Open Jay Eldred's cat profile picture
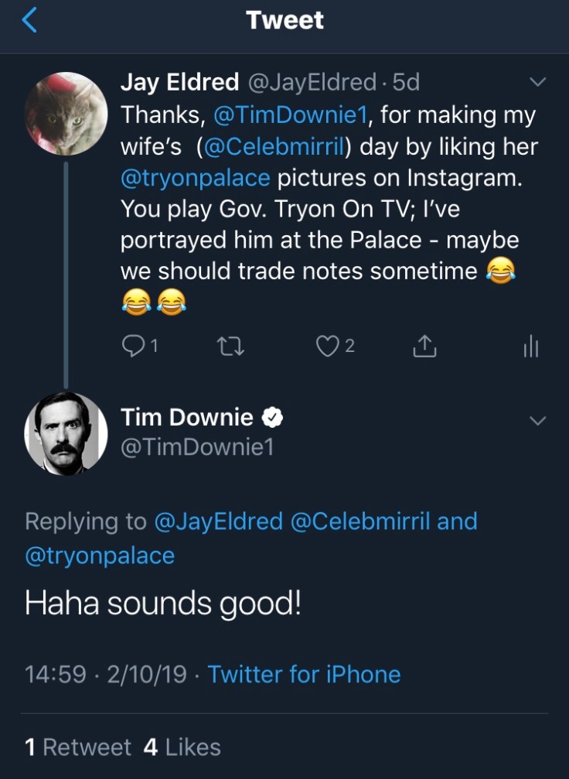 coord(66,114)
